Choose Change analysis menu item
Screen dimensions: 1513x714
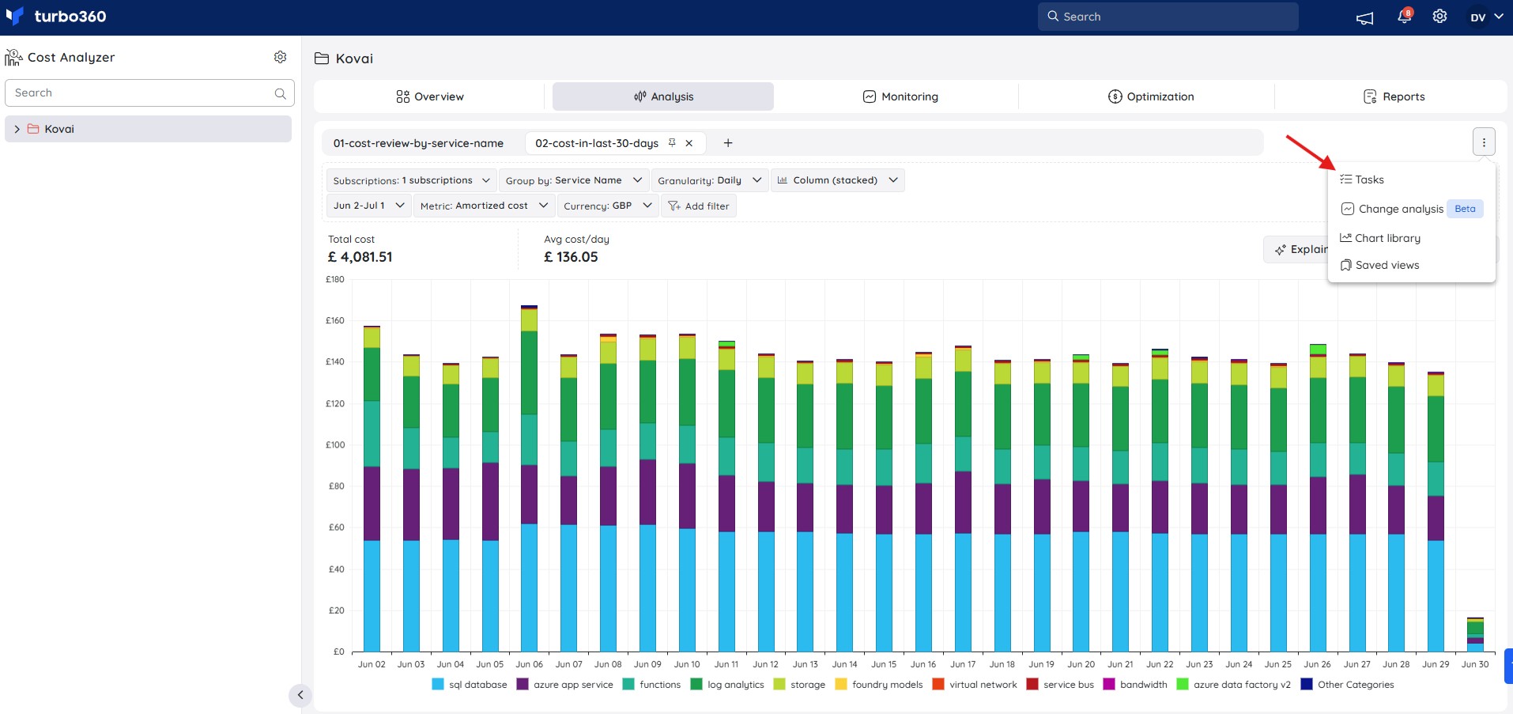1411,209
